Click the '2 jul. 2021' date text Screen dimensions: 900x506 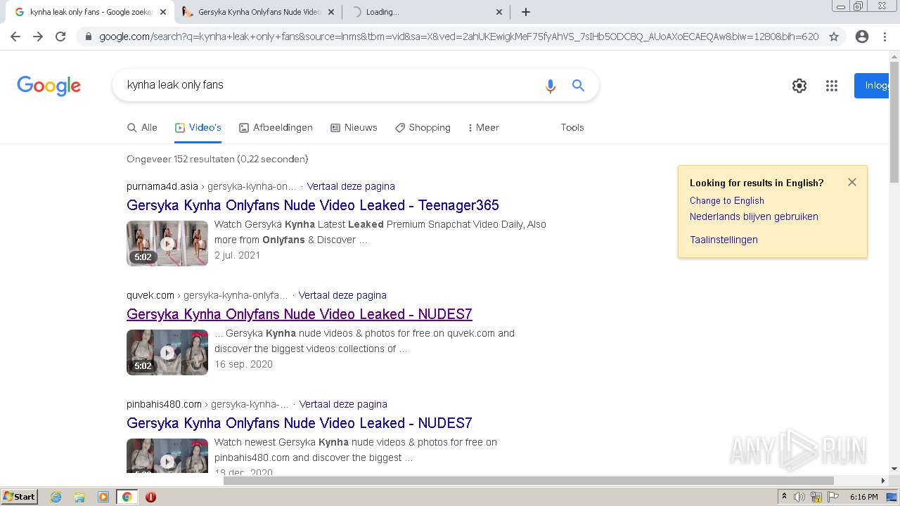click(x=238, y=256)
